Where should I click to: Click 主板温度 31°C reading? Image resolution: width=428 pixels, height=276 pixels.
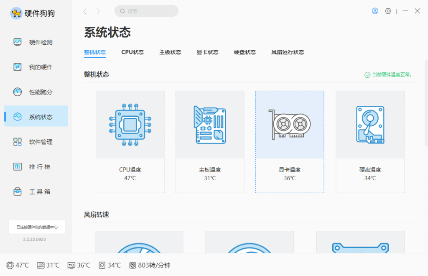click(210, 174)
